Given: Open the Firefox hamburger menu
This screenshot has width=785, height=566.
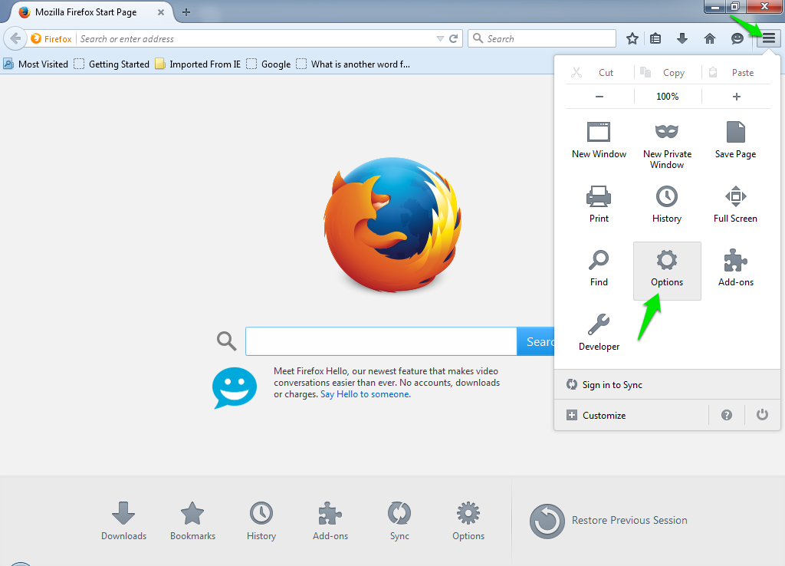Looking at the screenshot, I should 768,38.
